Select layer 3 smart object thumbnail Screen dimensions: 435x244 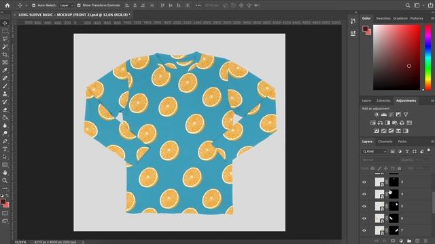coord(379,182)
